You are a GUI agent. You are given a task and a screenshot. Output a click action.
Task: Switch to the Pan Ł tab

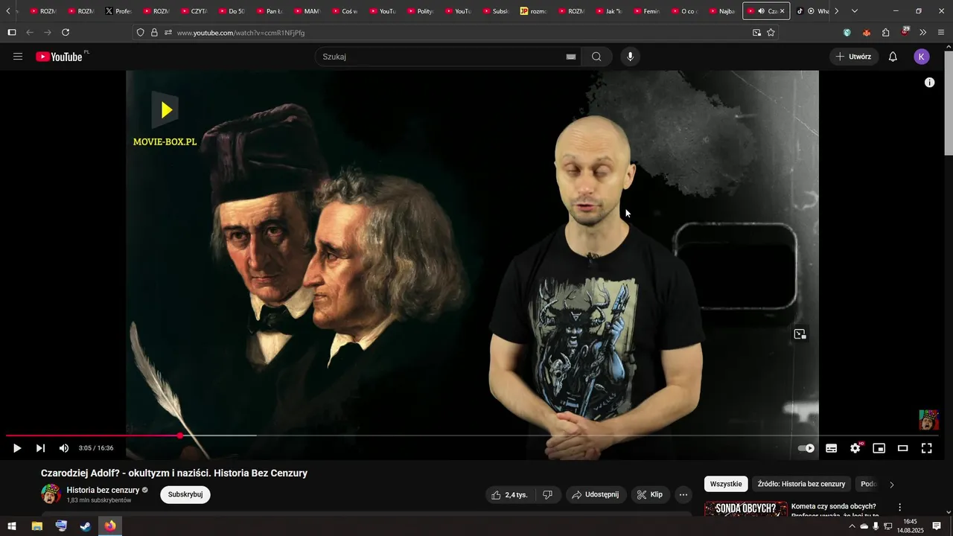pos(270,11)
